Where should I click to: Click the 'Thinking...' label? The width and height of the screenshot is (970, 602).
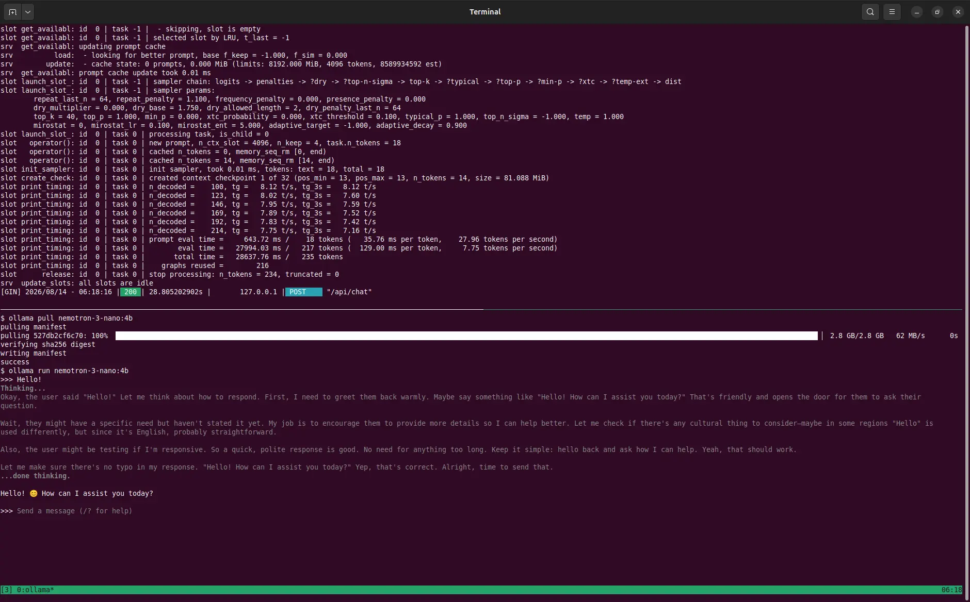point(23,388)
